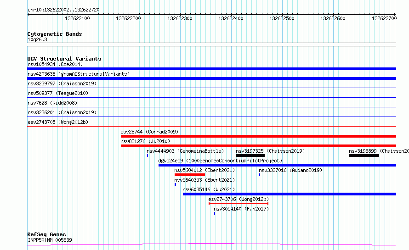Select the small blue nsv3054140 marker
Viewport: 409px width, 250px height.
[x=215, y=213]
